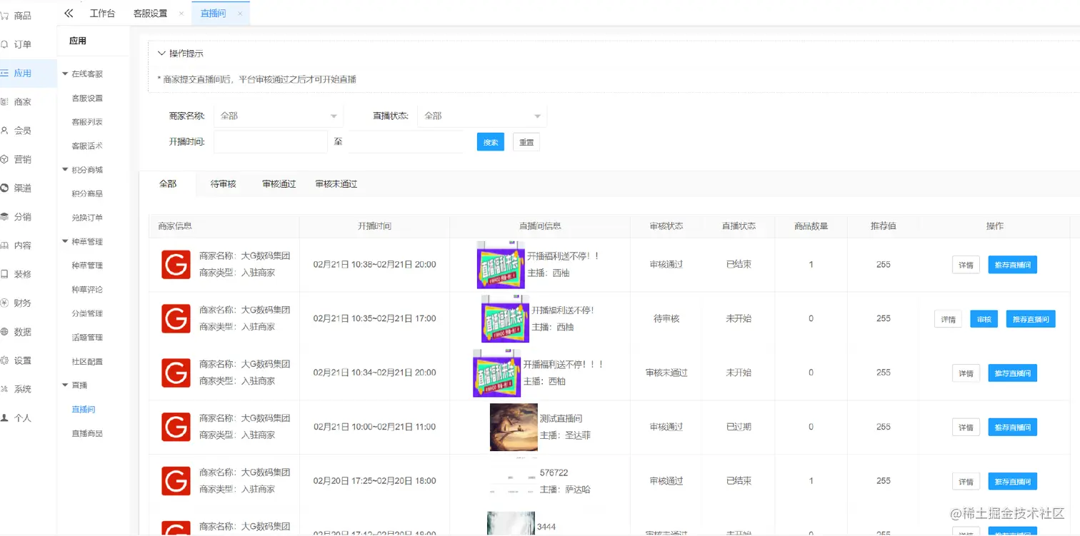Click the 开播时间 end date field
The height and width of the screenshot is (536, 1080).
pos(406,142)
